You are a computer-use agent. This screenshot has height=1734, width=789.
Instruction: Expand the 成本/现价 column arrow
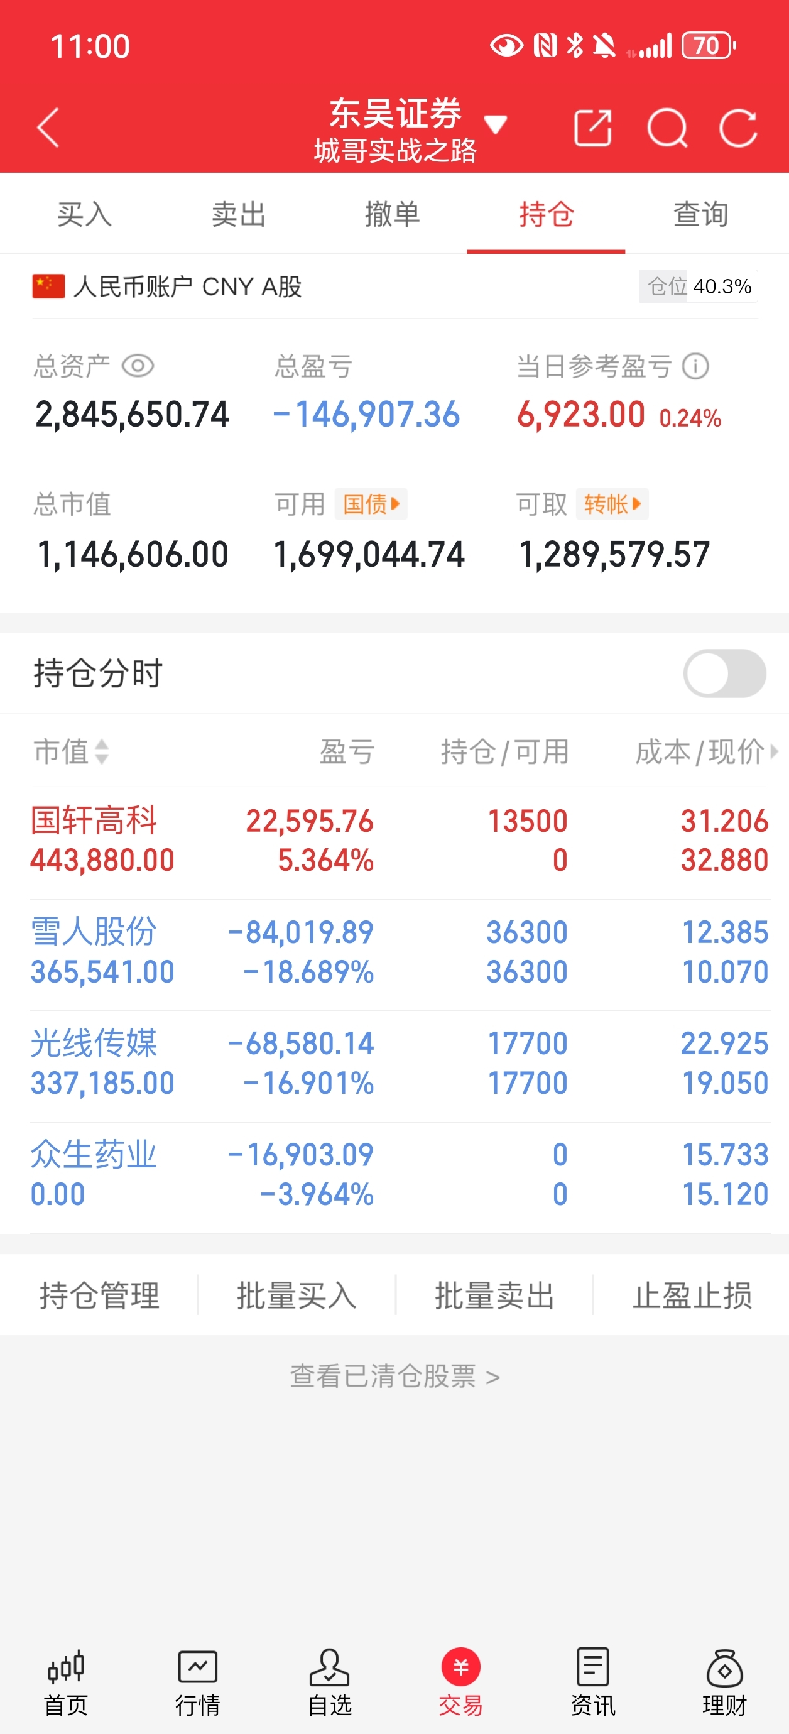coord(773,751)
